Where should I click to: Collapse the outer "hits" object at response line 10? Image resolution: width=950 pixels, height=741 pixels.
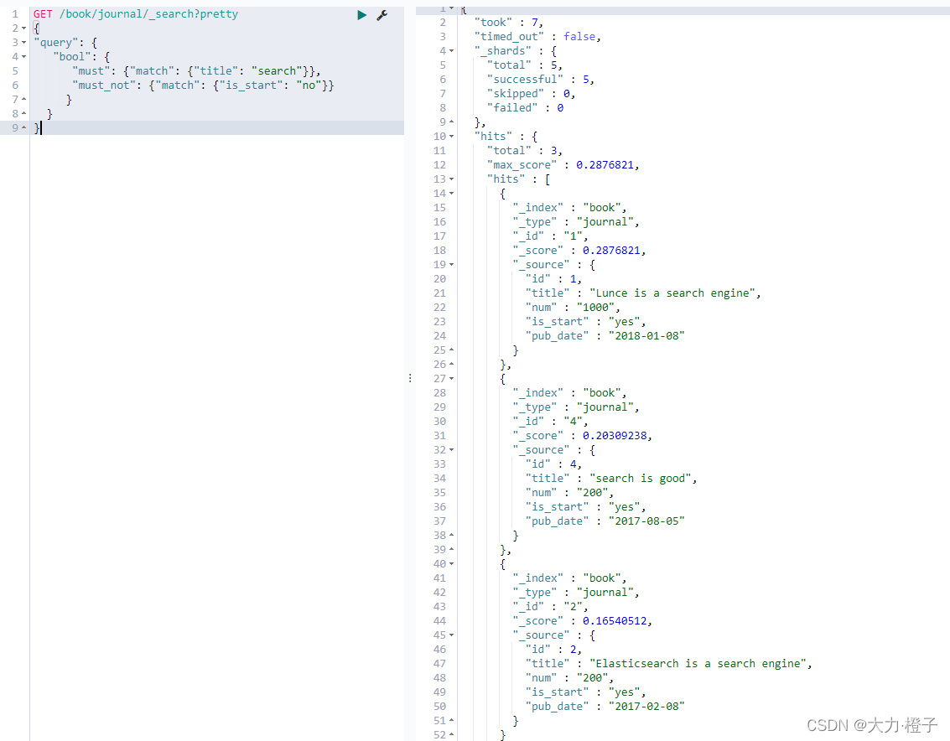tap(451, 137)
